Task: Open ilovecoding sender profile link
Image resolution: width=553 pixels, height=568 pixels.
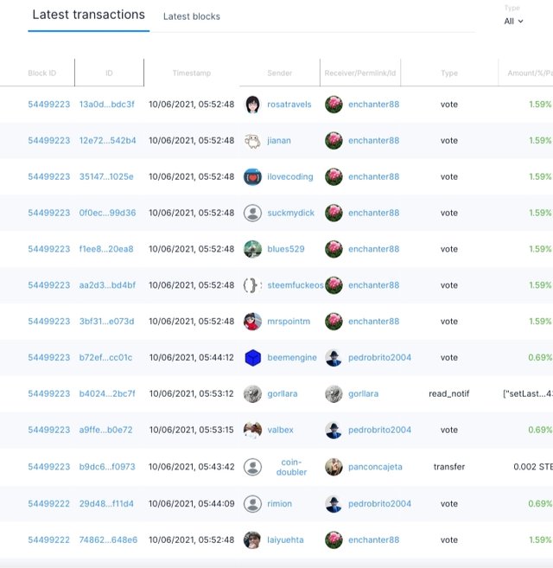Action: pyautogui.click(x=290, y=176)
